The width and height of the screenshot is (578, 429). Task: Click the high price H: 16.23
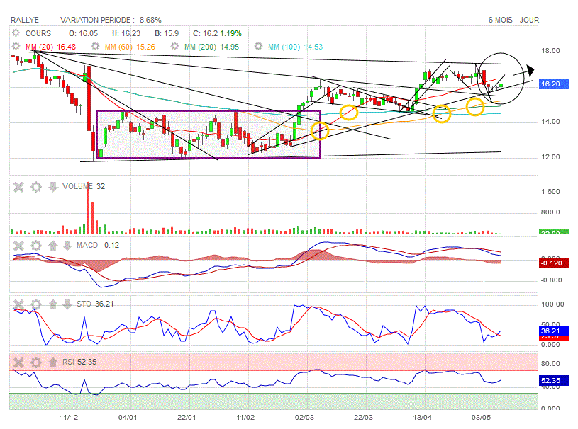pyautogui.click(x=126, y=33)
